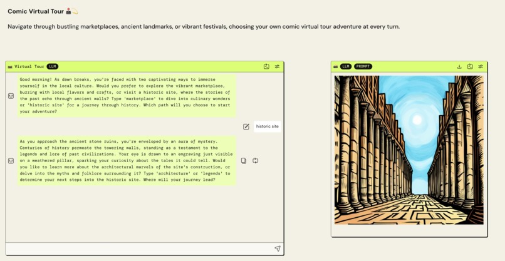Screen dimensions: 505x261
Task: Click the 'historic site' user message bubble
Action: tap(268, 126)
